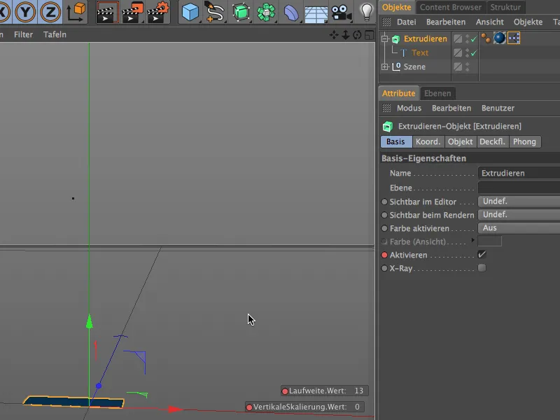Render the current view with the clapperboard icon

coord(107,12)
